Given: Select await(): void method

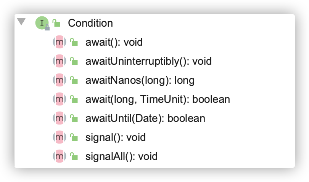Looking at the screenshot, I should pos(114,42).
